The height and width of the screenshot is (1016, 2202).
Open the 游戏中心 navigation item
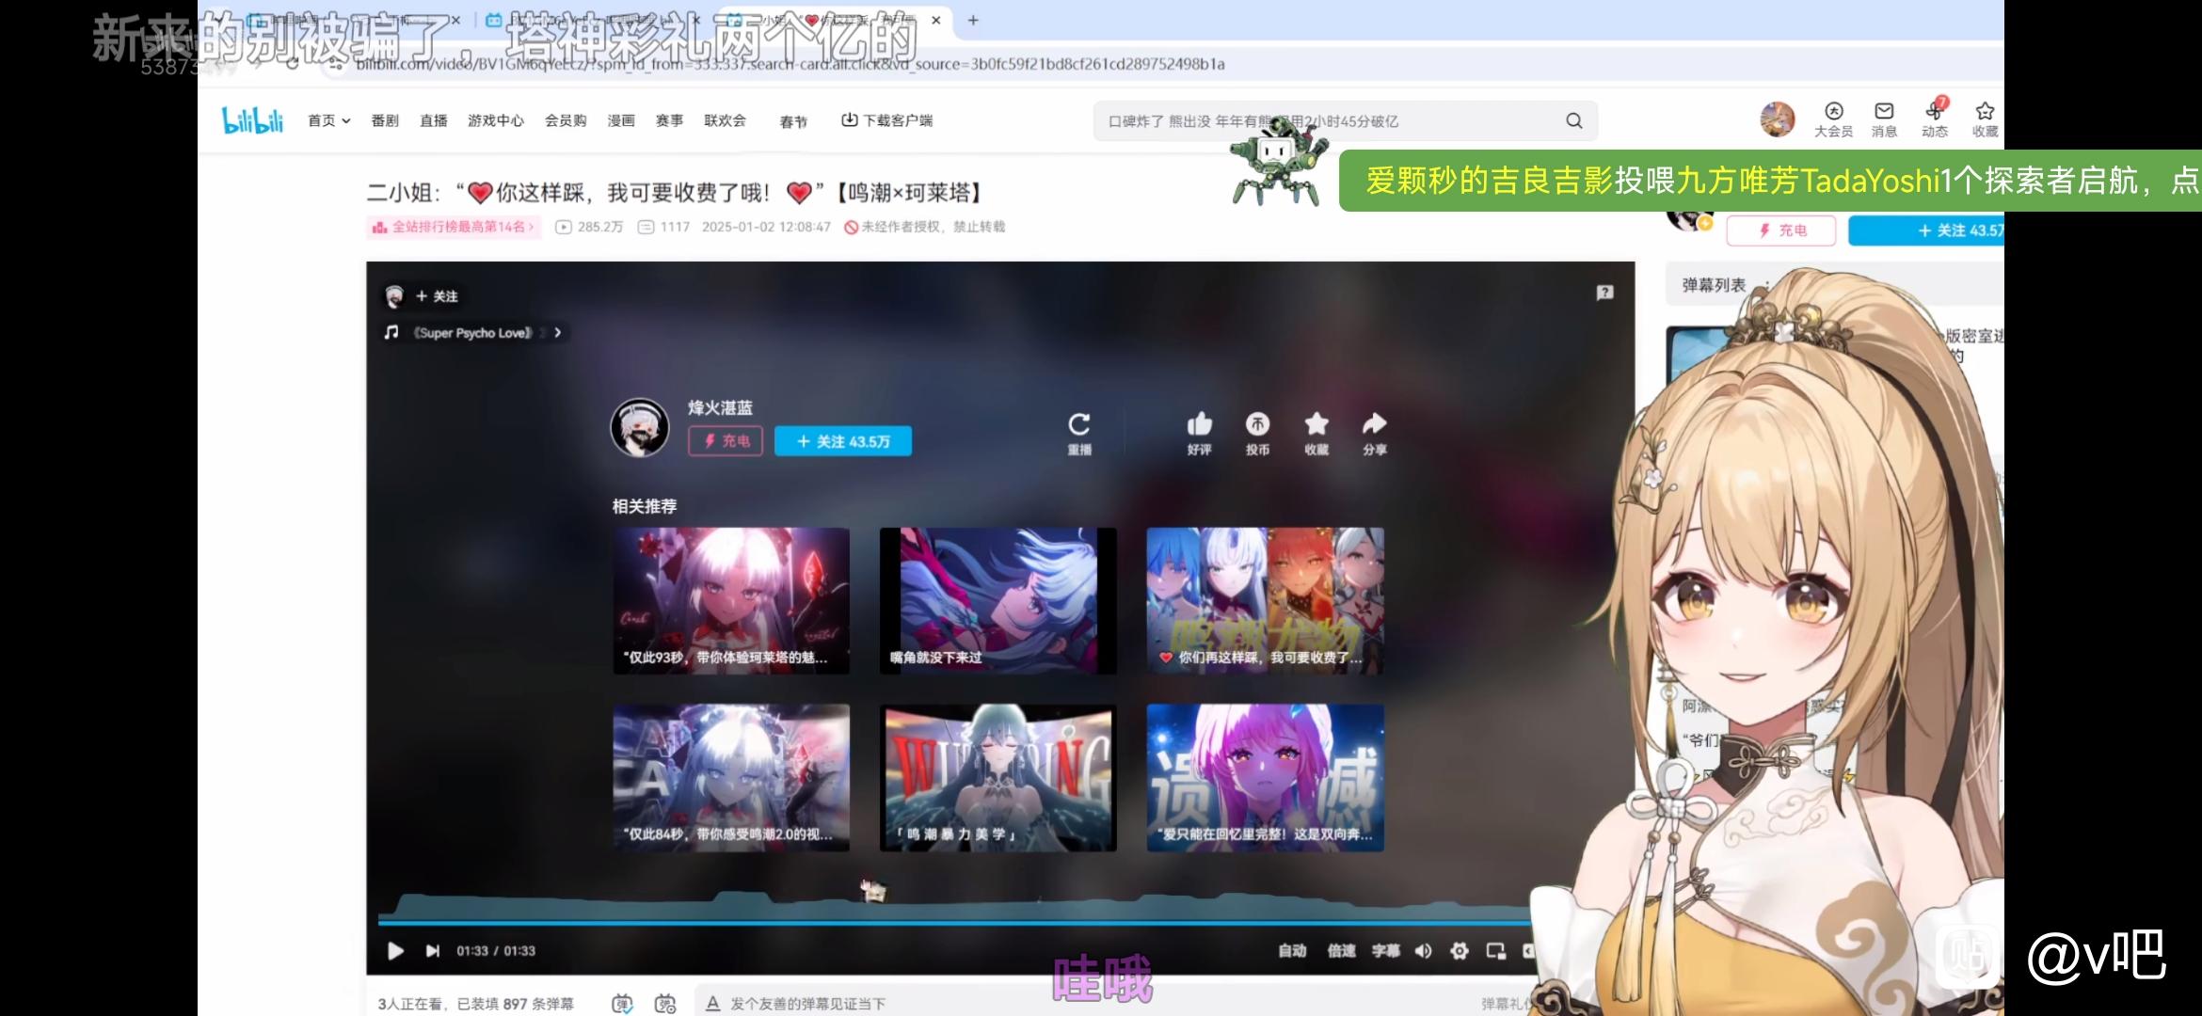click(x=496, y=120)
